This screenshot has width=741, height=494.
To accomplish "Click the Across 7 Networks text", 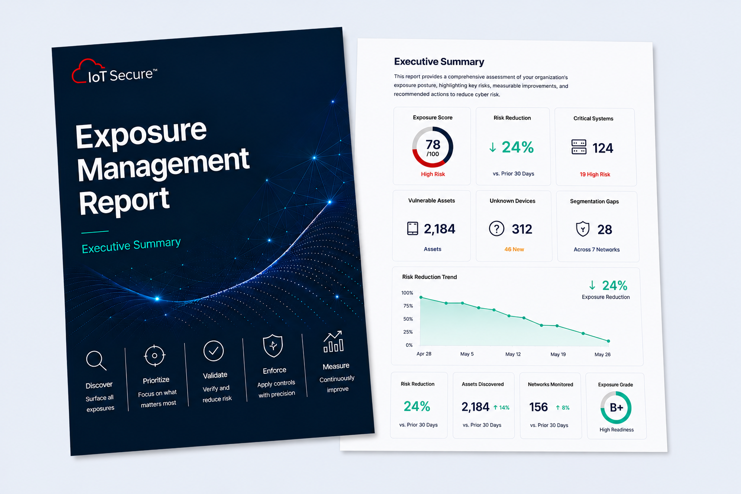I will coord(597,250).
